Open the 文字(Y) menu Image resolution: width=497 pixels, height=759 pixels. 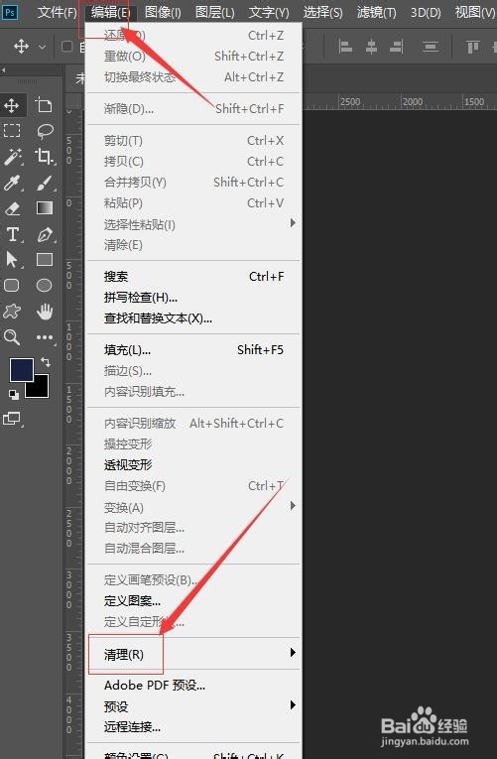(269, 12)
